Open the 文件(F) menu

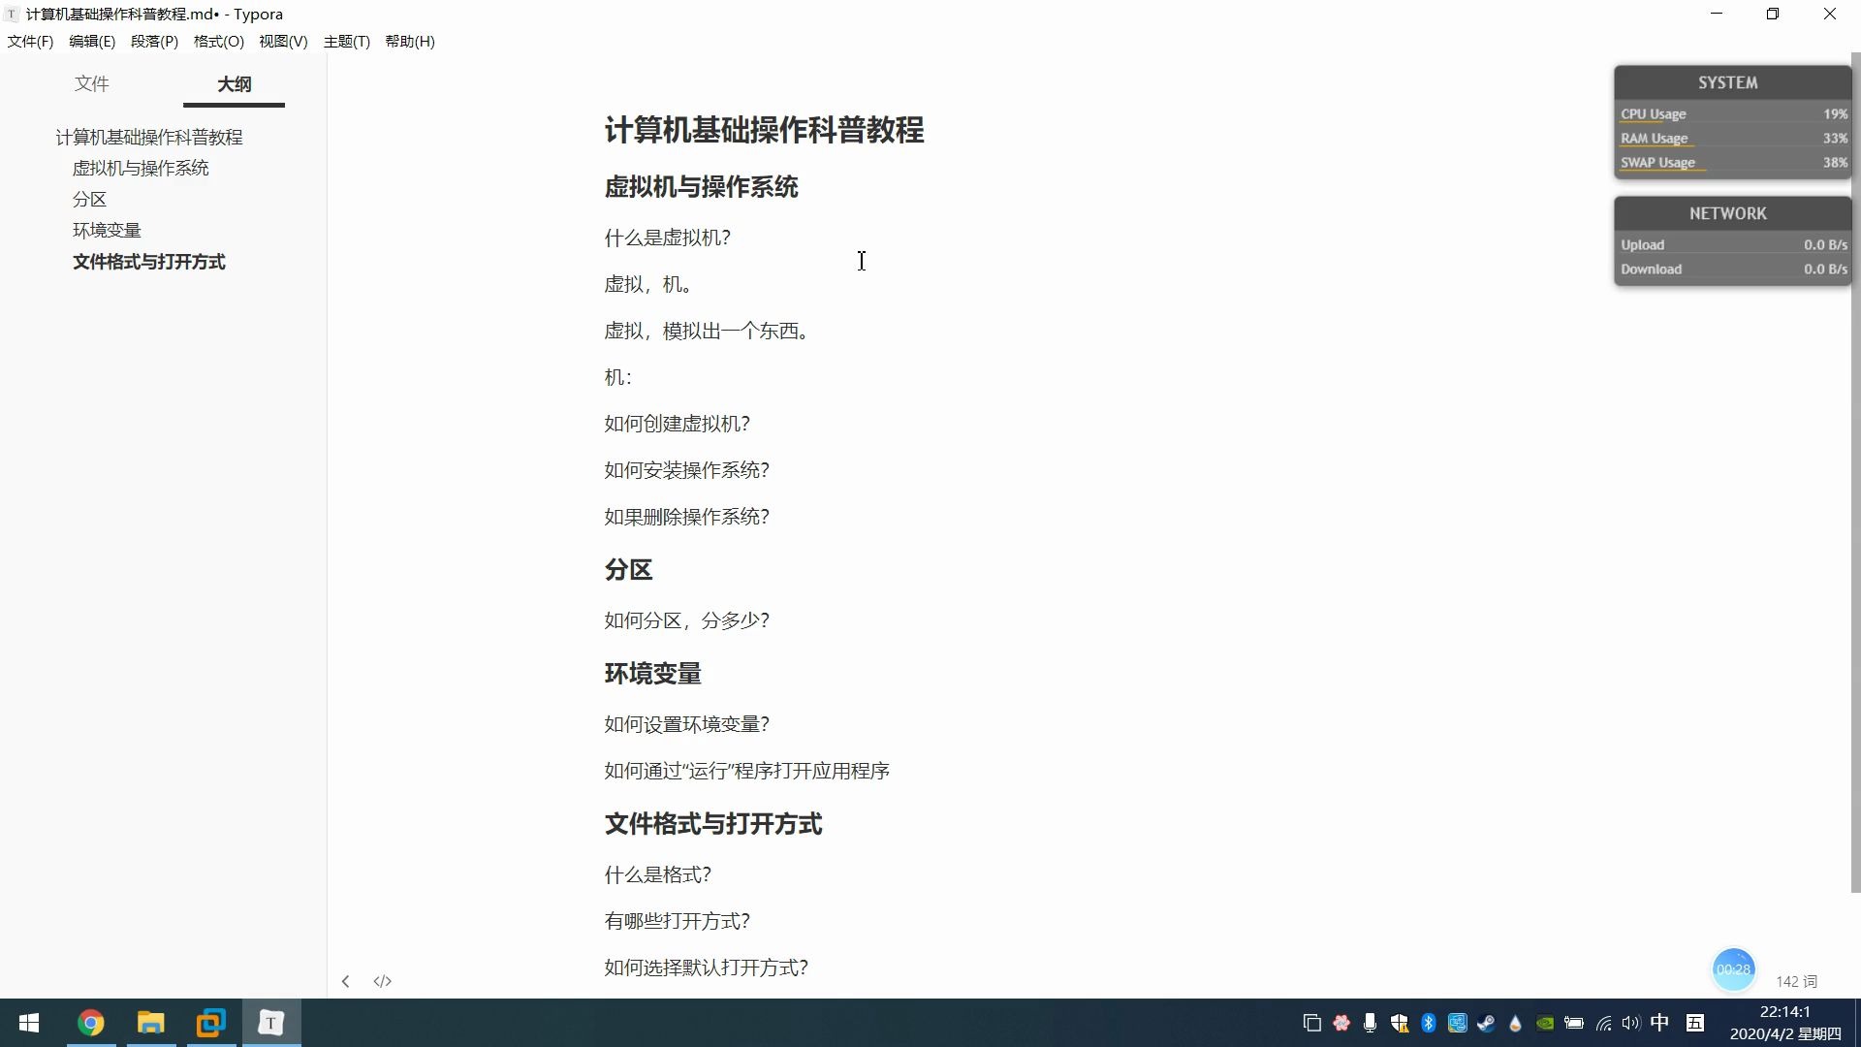pos(30,41)
